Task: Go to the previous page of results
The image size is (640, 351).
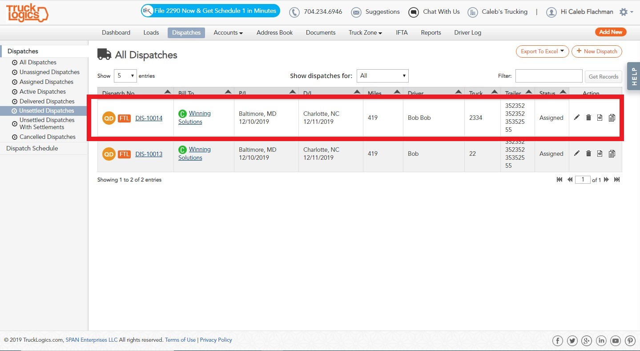Action: point(570,180)
